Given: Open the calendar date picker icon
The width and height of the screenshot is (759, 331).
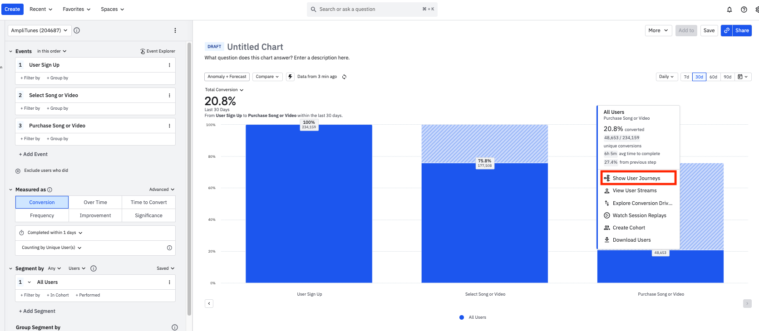Looking at the screenshot, I should [743, 77].
